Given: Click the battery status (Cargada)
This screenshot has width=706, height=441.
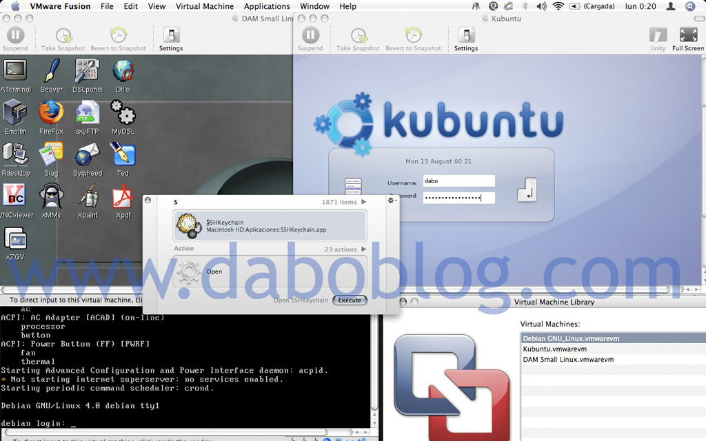Looking at the screenshot, I should click(x=592, y=6).
